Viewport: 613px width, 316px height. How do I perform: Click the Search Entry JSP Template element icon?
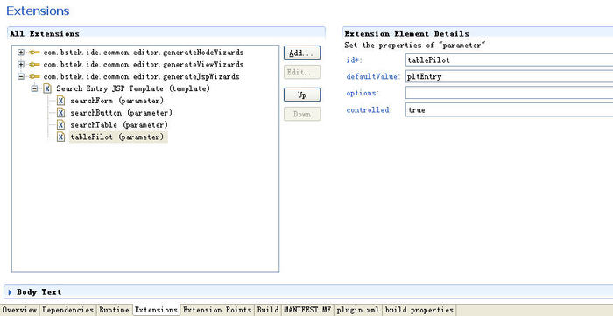(x=47, y=88)
